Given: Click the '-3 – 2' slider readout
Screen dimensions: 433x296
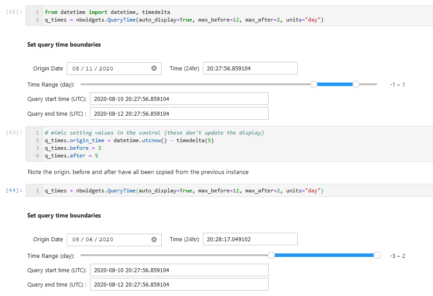Looking at the screenshot, I should [x=397, y=256].
